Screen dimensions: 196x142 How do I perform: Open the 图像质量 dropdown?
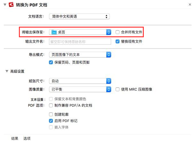tap(80, 89)
